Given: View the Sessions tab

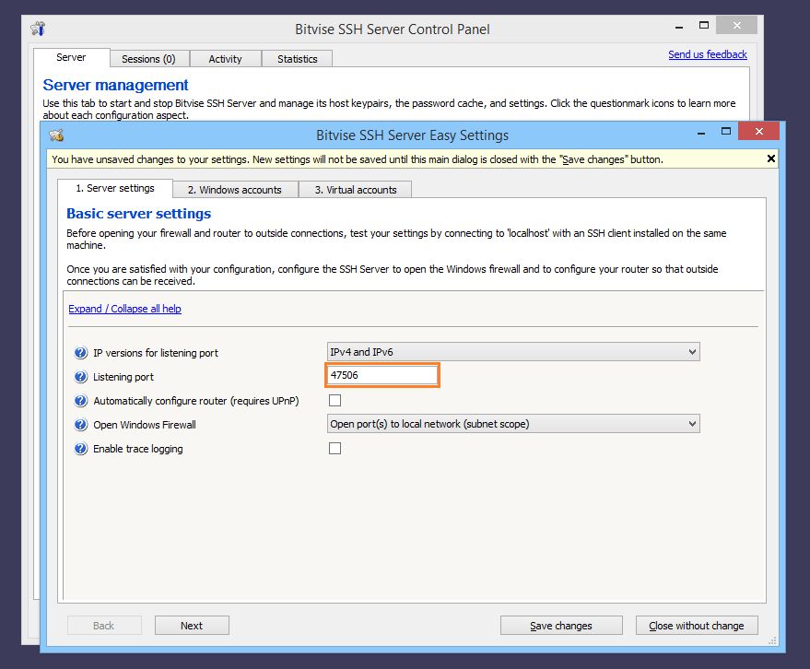Looking at the screenshot, I should pyautogui.click(x=149, y=58).
